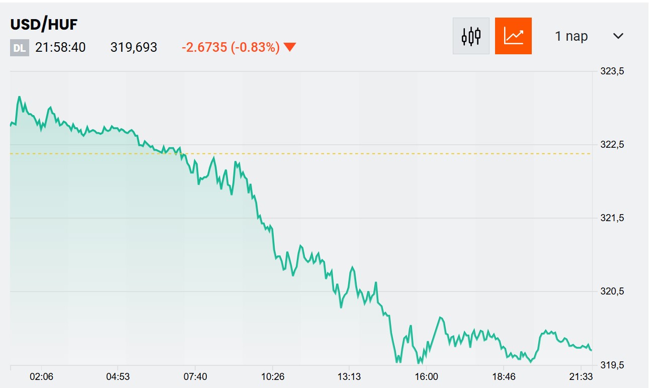Click the 13:13 time axis label

(348, 377)
